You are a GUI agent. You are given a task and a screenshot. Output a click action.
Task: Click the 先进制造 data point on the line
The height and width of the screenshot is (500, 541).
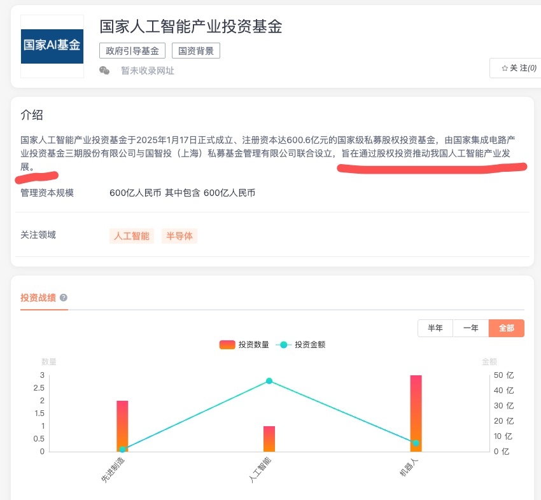(122, 449)
